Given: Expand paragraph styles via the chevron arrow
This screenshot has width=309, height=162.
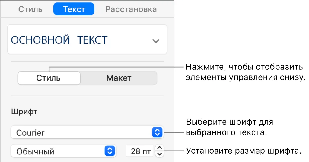Looking at the screenshot, I should coord(156,41).
